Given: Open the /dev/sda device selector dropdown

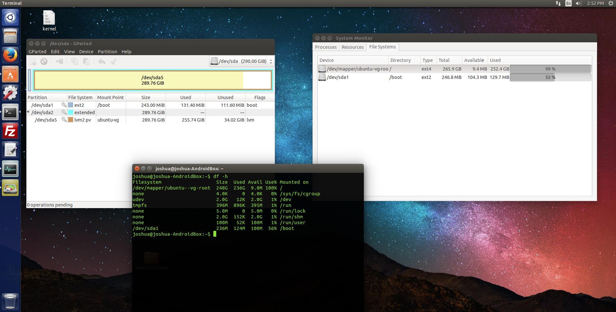Looking at the screenshot, I should coord(241,61).
